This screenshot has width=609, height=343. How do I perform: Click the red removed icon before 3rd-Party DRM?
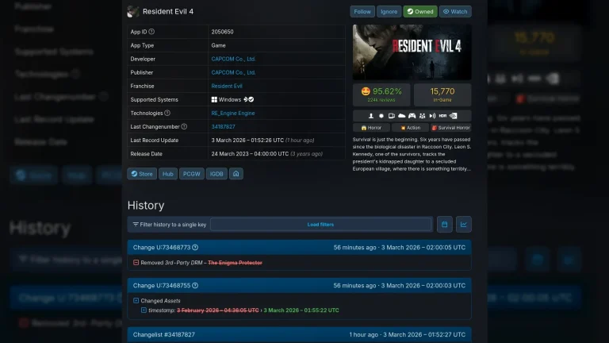tap(136, 263)
